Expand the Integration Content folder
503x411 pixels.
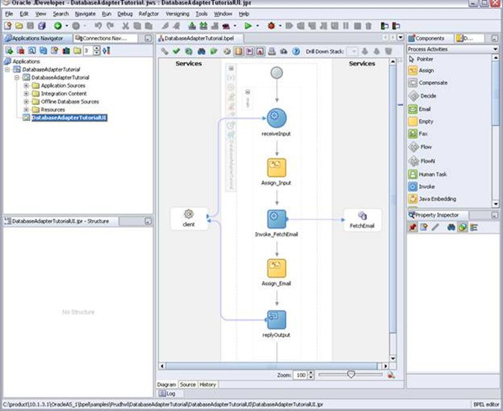tap(26, 93)
